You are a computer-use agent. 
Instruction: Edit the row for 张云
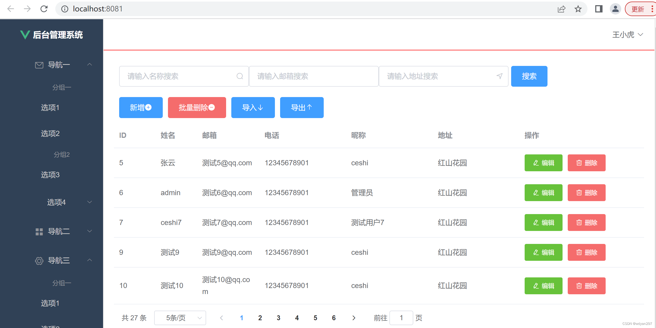pos(543,163)
